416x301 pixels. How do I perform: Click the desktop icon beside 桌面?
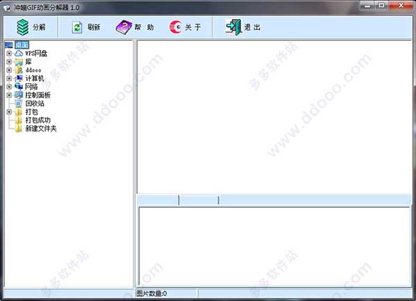(9, 44)
